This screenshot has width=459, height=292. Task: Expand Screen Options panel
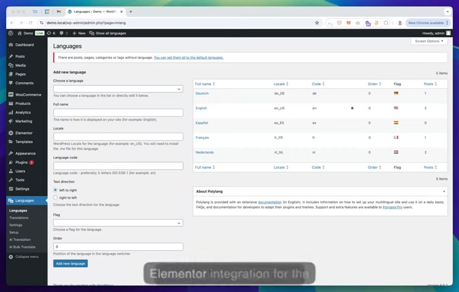(x=429, y=41)
